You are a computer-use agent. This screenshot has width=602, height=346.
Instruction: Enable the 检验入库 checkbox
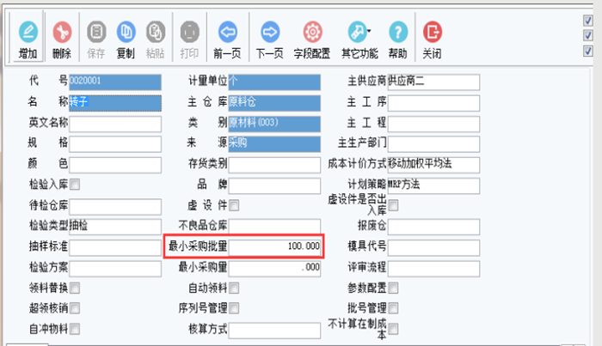coord(75,185)
